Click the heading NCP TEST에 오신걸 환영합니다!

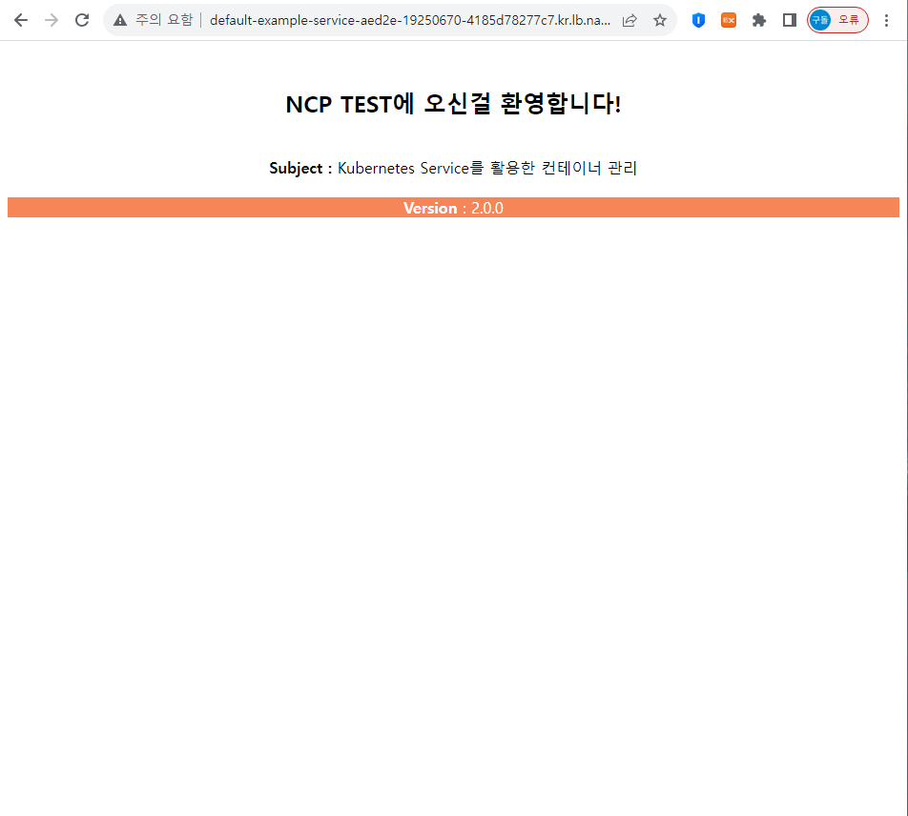coord(453,104)
